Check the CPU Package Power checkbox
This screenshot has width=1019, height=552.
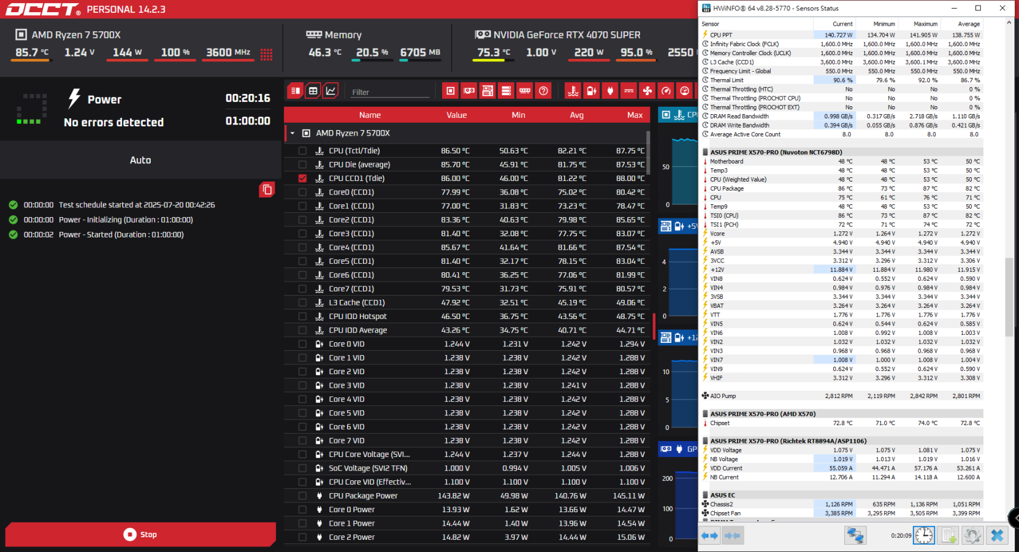point(302,496)
